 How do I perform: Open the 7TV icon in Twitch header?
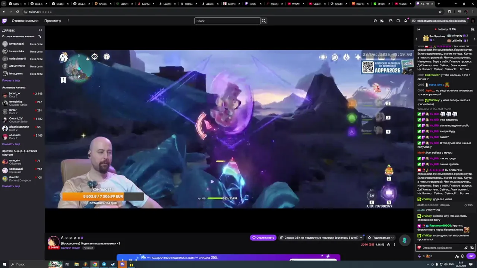coord(382,21)
